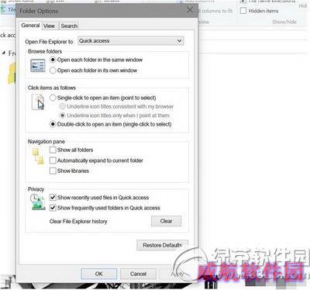310x290 pixels.
Task: Open the Search tab in Folder Options
Action: coord(69,26)
